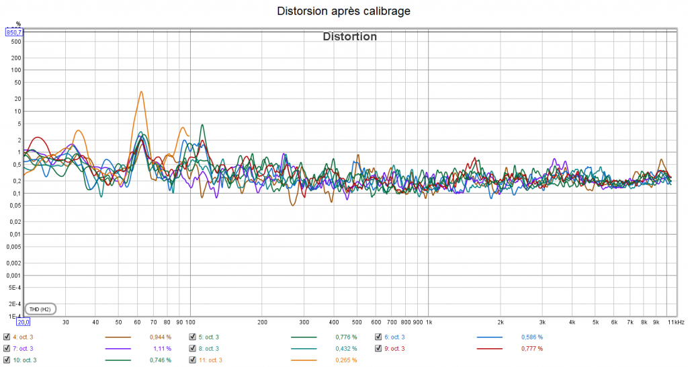Uncheck the '9: oct. 3' red trace
Viewport: 688px width, 367px height.
[378, 348]
